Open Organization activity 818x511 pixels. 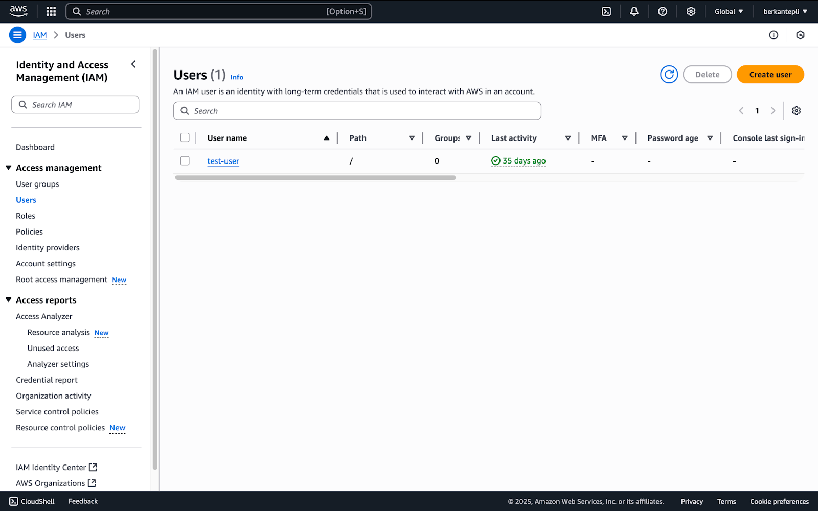53,396
